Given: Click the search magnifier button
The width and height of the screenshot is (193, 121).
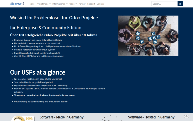Looking at the screenshot, I should coord(180,4).
